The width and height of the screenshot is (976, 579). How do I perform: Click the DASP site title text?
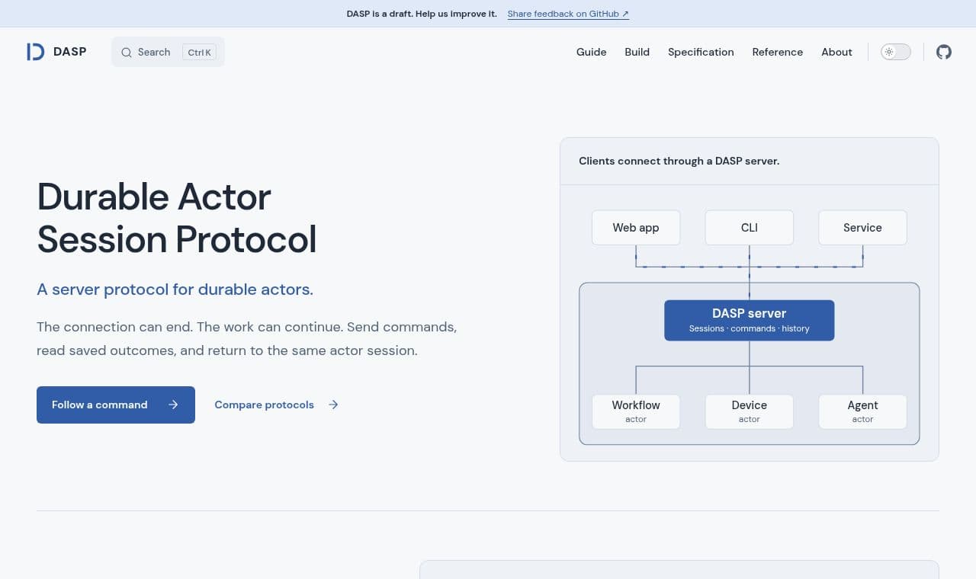pos(70,52)
